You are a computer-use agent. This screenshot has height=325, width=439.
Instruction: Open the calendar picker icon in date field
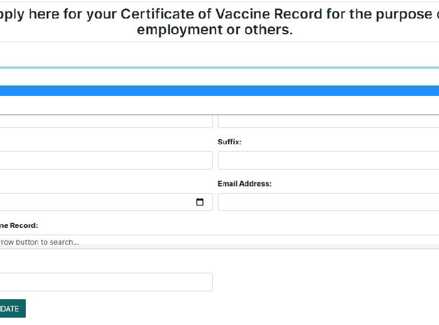(x=200, y=202)
